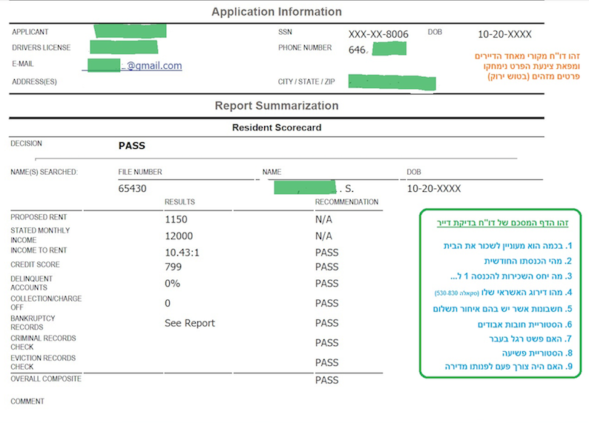Click PASS recommendation for Credit Score

327,267
